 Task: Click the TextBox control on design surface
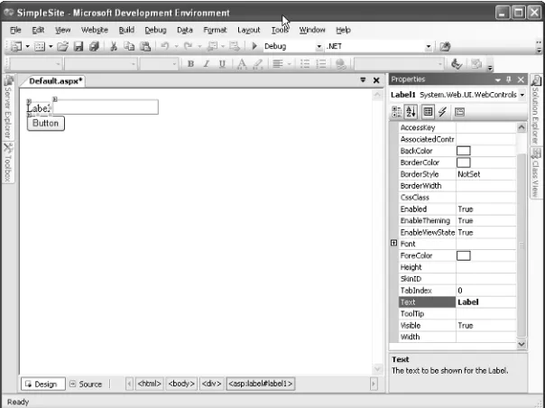point(106,107)
